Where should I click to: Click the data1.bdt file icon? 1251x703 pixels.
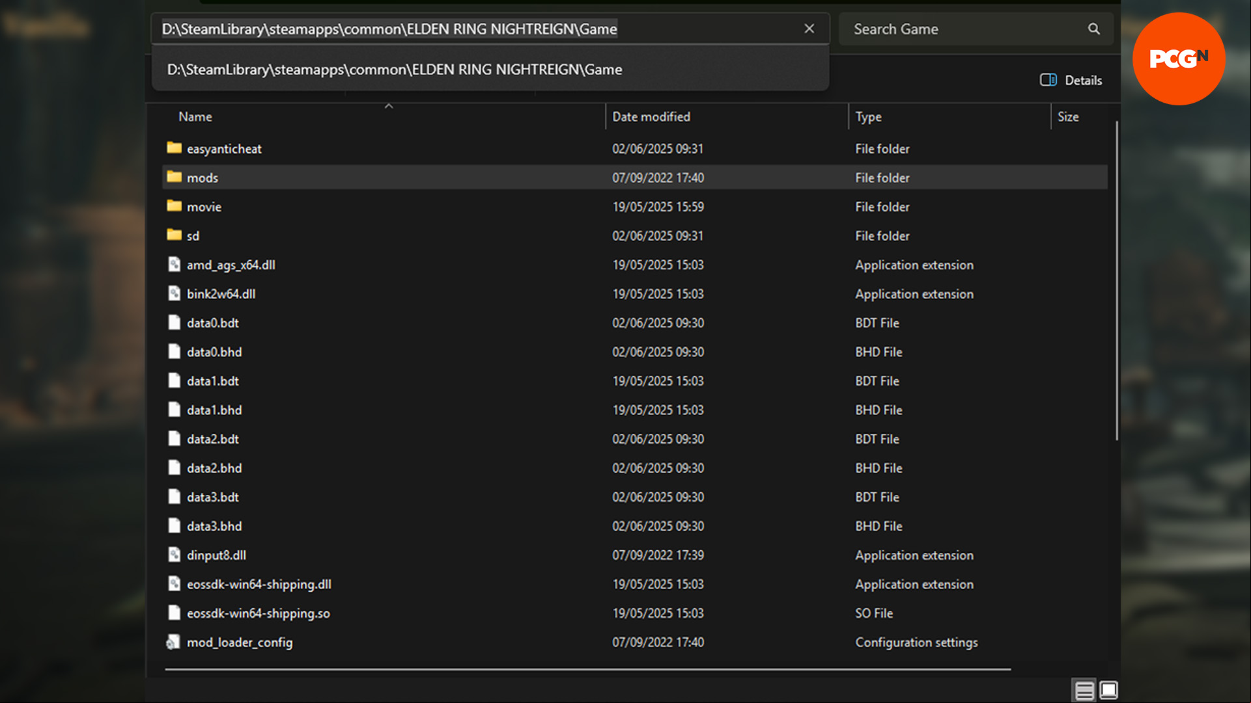click(x=174, y=380)
